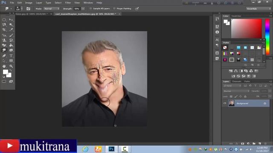
Task: Open the Essentials workspace dropdown
Action: click(258, 8)
